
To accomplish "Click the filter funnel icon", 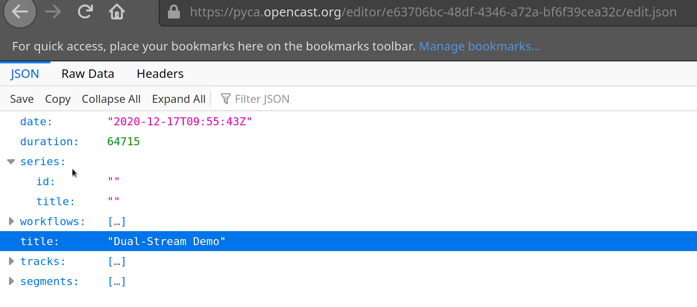I will [226, 98].
